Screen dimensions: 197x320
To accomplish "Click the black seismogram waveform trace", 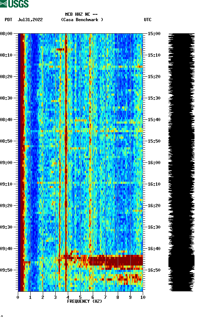I will 182,162.
